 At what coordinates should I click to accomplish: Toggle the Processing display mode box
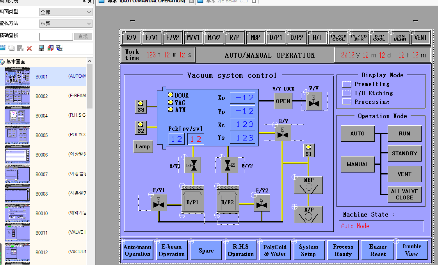(347, 102)
